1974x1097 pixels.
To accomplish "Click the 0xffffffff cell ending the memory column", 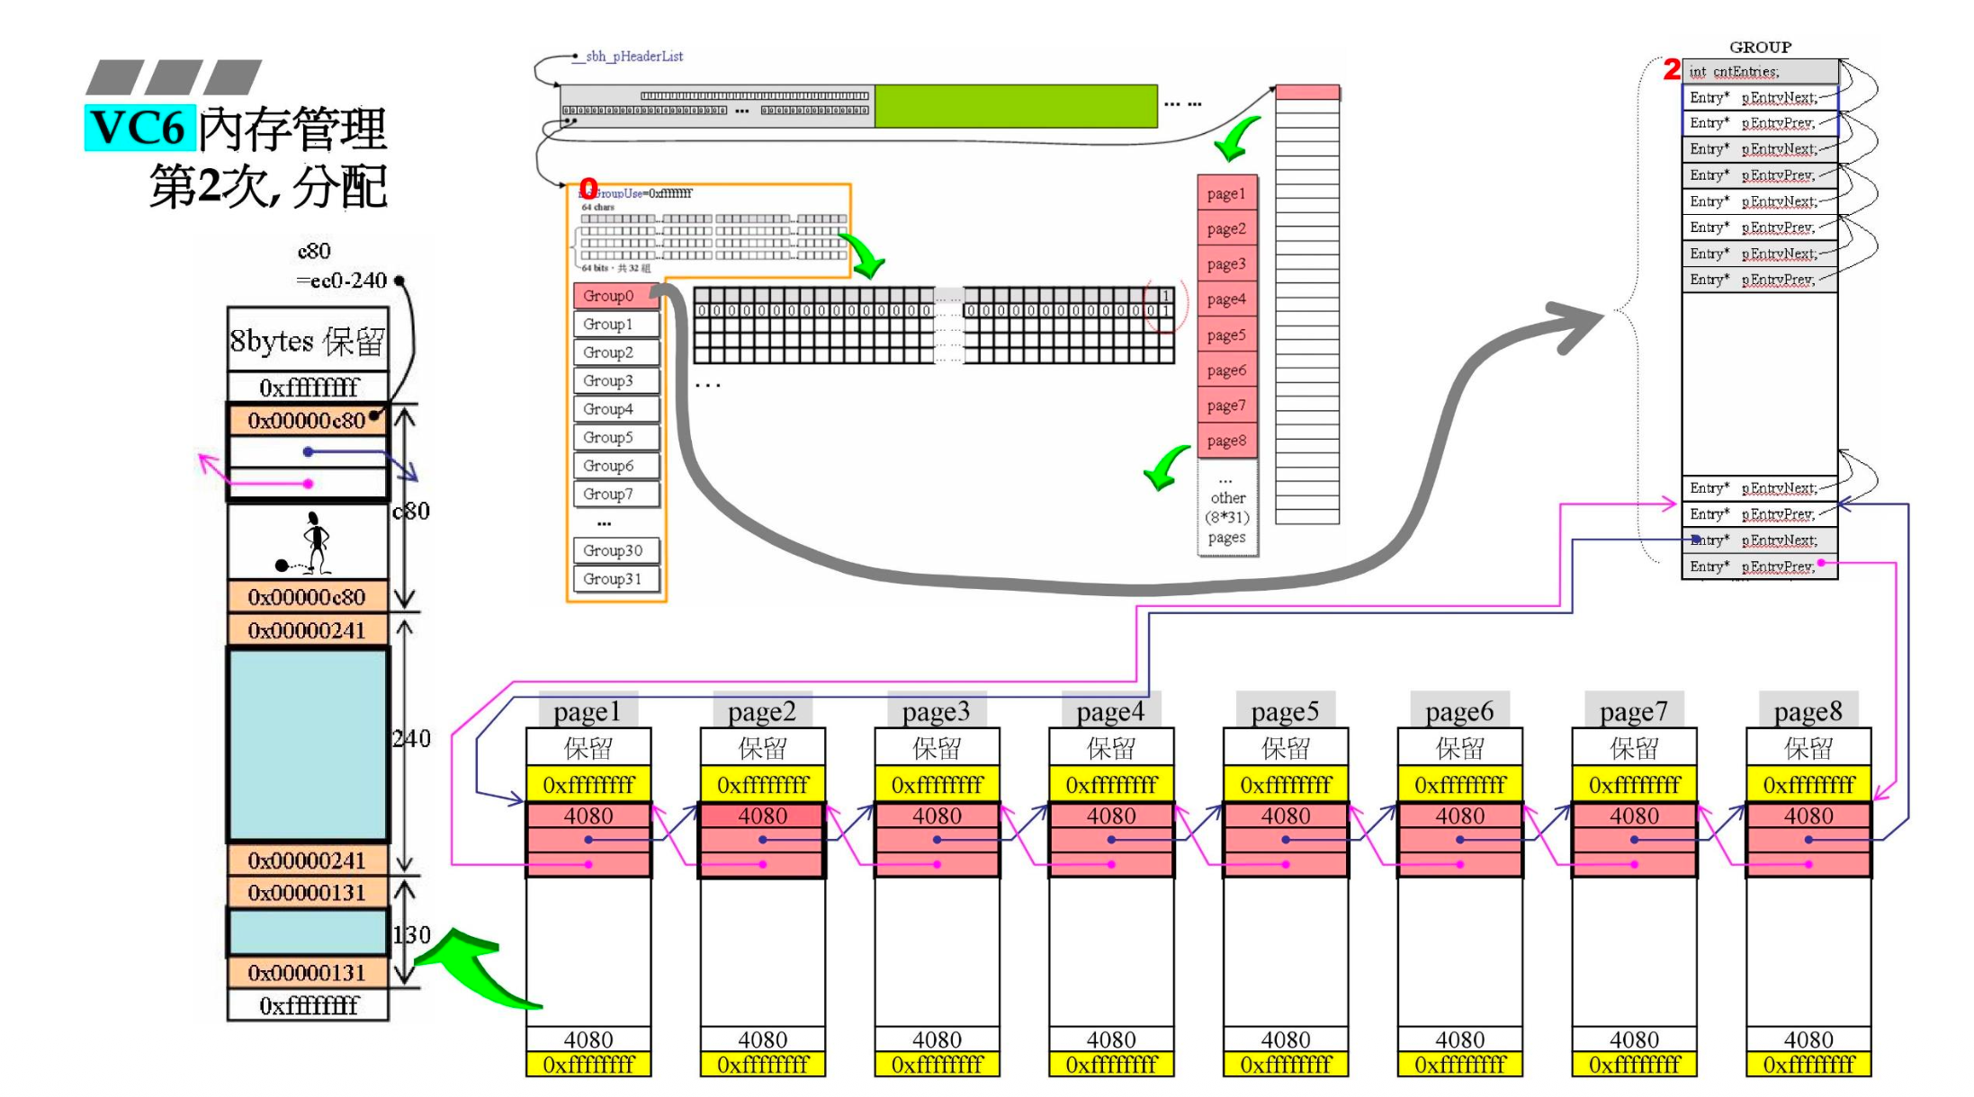I will coord(308,1005).
